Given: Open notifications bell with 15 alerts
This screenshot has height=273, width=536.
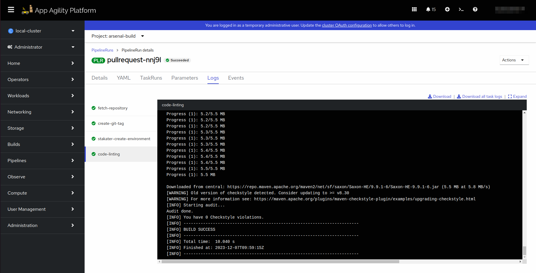Looking at the screenshot, I should click(431, 10).
